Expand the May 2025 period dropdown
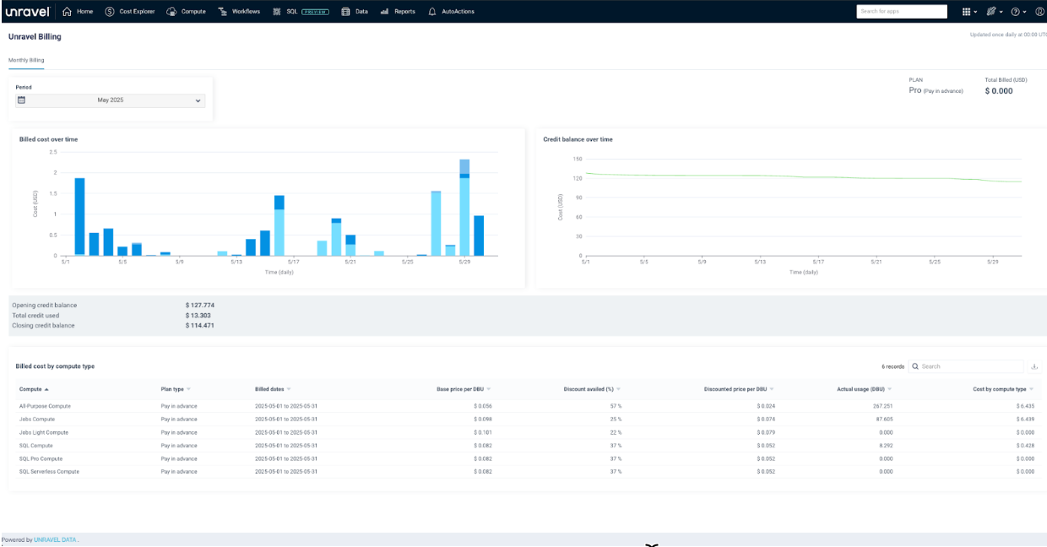1047x547 pixels. 198,100
